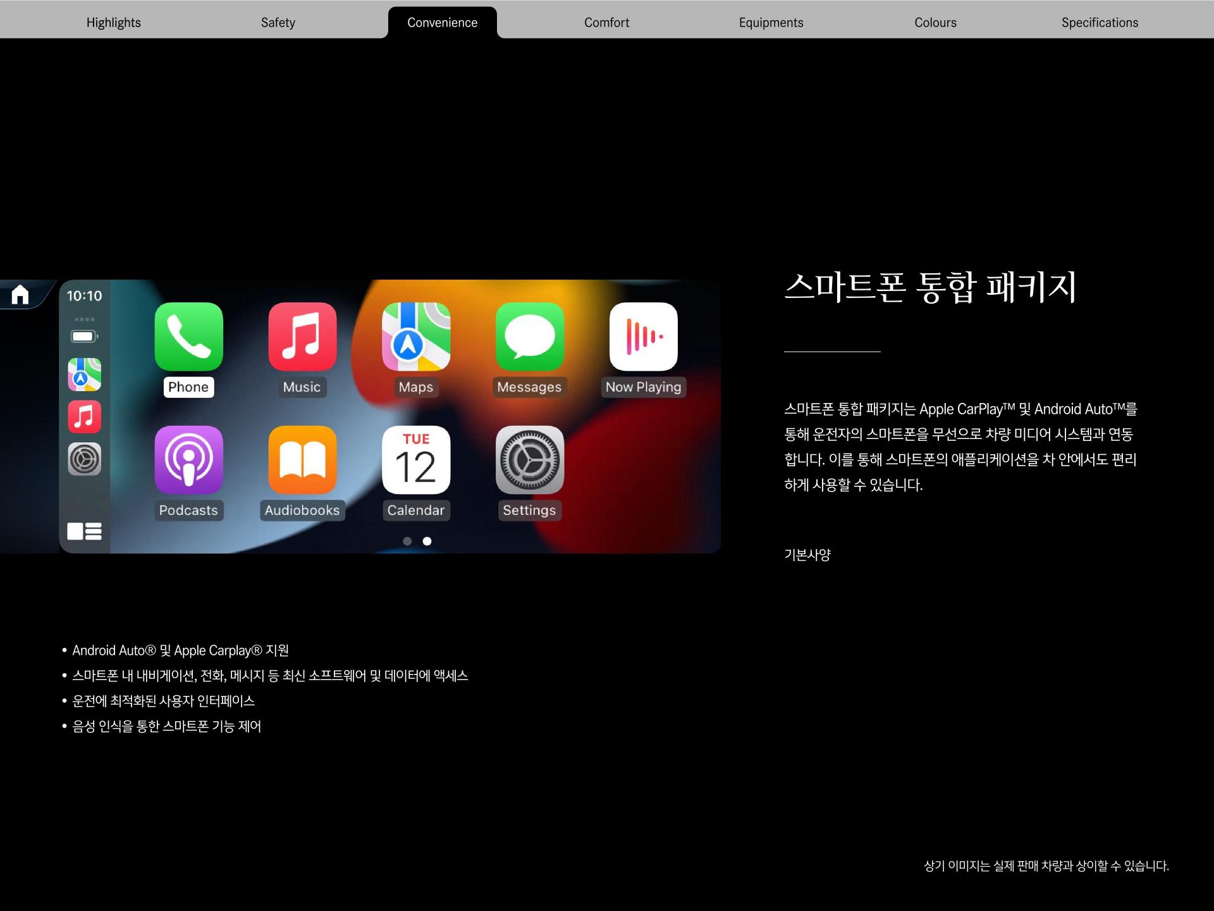The width and height of the screenshot is (1214, 911).
Task: Launch the Maps app in the grid
Action: 416,337
